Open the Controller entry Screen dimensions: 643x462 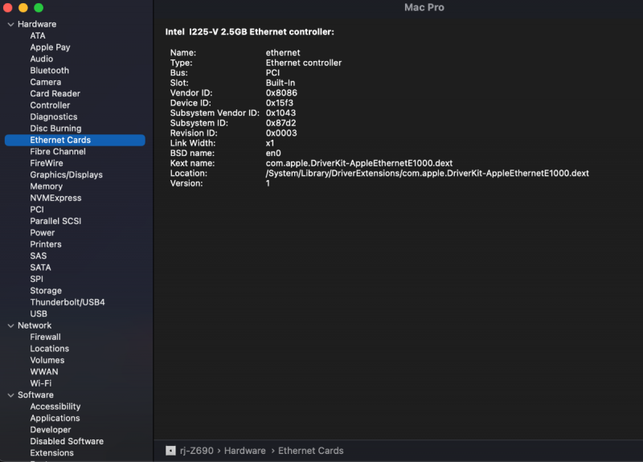pos(50,105)
